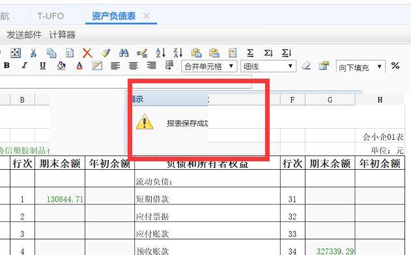This screenshot has height=255, width=411.
Task: Click the second clipboard paste icon
Action: tap(214, 53)
